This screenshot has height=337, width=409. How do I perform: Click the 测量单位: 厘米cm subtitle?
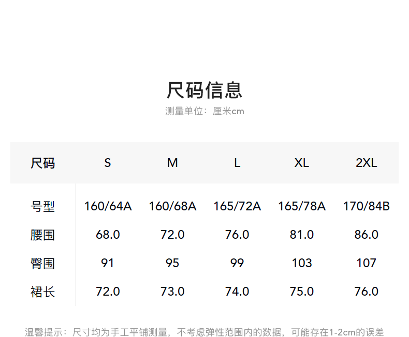[204, 111]
